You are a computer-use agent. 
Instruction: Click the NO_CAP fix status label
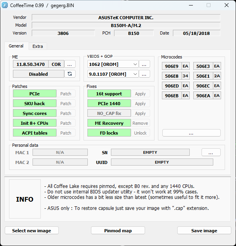coord(109,113)
